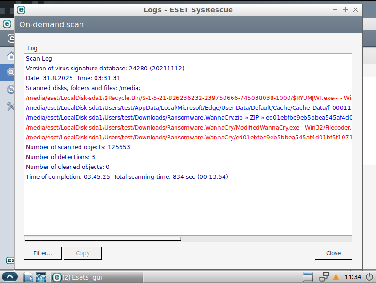Close the Logs window via X
This screenshot has height=283, width=376.
[355, 9]
